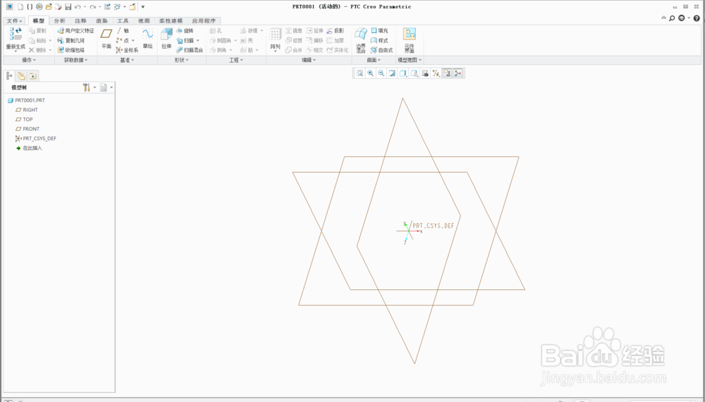Select the Revolve (旋转) tool
The image size is (705, 402).
pyautogui.click(x=184, y=30)
